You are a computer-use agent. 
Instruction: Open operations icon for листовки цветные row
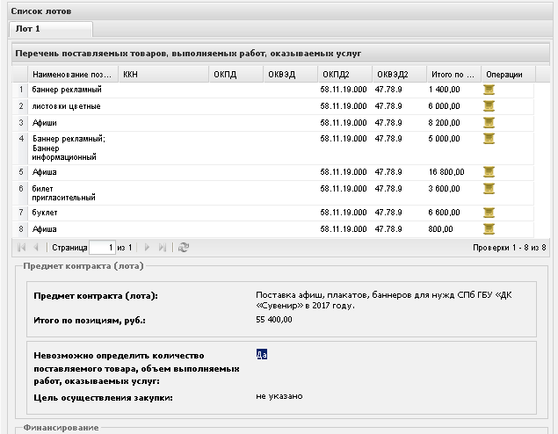[x=489, y=106]
